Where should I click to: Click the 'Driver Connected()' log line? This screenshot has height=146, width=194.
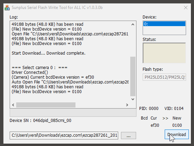coord(30,72)
